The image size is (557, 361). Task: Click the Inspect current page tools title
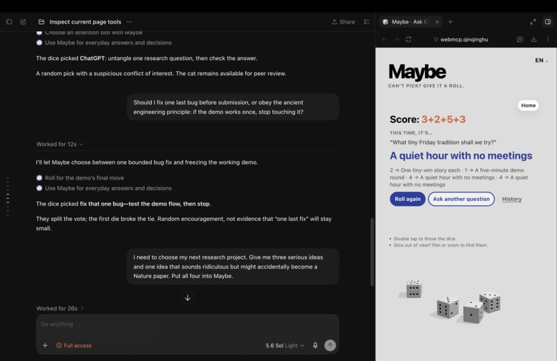tap(85, 21)
